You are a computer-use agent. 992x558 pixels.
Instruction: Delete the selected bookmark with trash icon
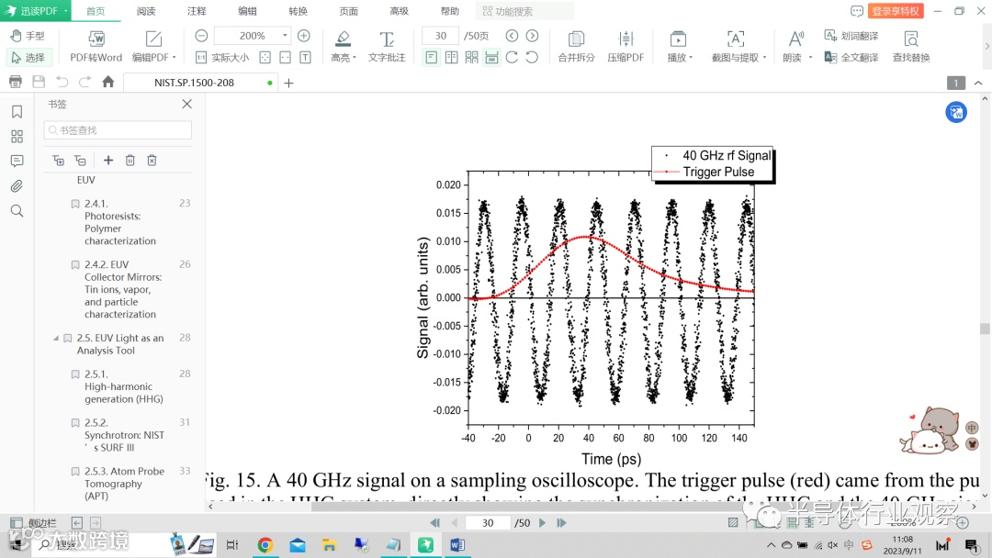[x=130, y=161]
